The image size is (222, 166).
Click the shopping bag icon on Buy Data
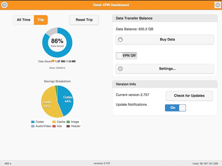point(120,40)
